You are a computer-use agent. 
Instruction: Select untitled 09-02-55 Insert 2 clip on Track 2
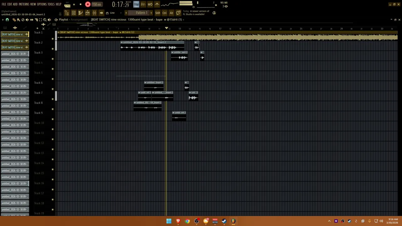pyautogui.click(x=152, y=46)
